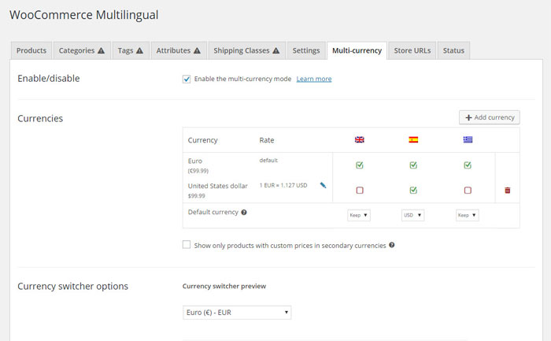Switch to the Products tab

point(31,50)
